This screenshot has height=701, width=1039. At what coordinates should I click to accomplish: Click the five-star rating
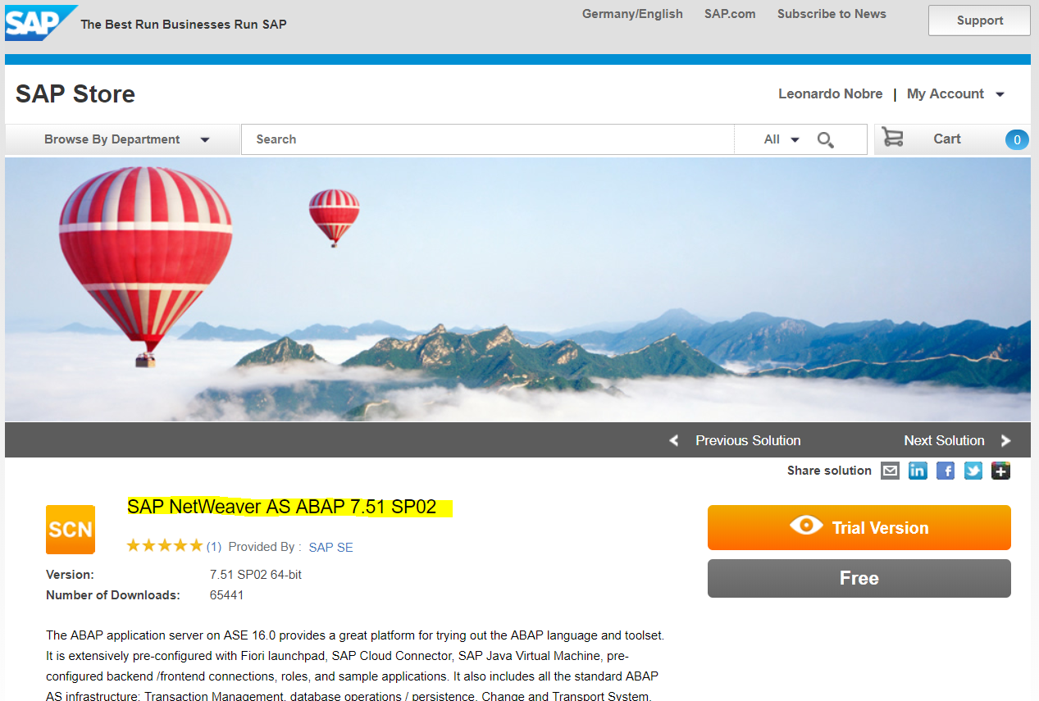pos(164,546)
